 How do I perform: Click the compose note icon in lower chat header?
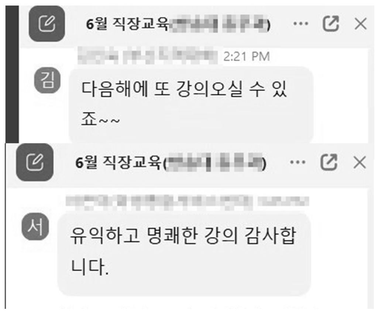(x=35, y=163)
